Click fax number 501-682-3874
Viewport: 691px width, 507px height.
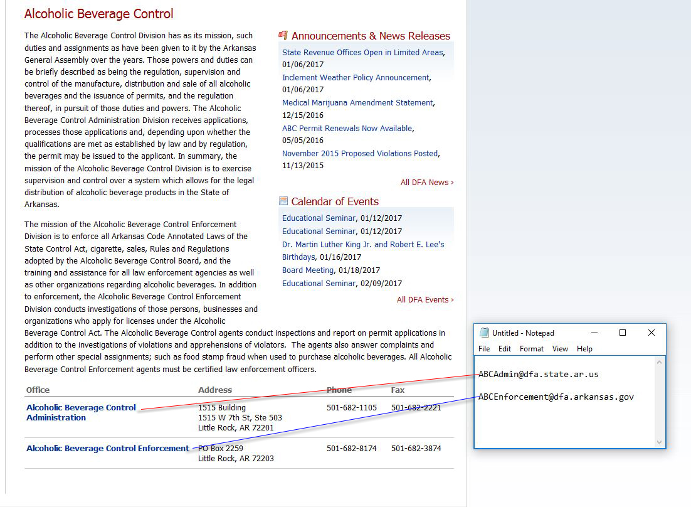[416, 449]
